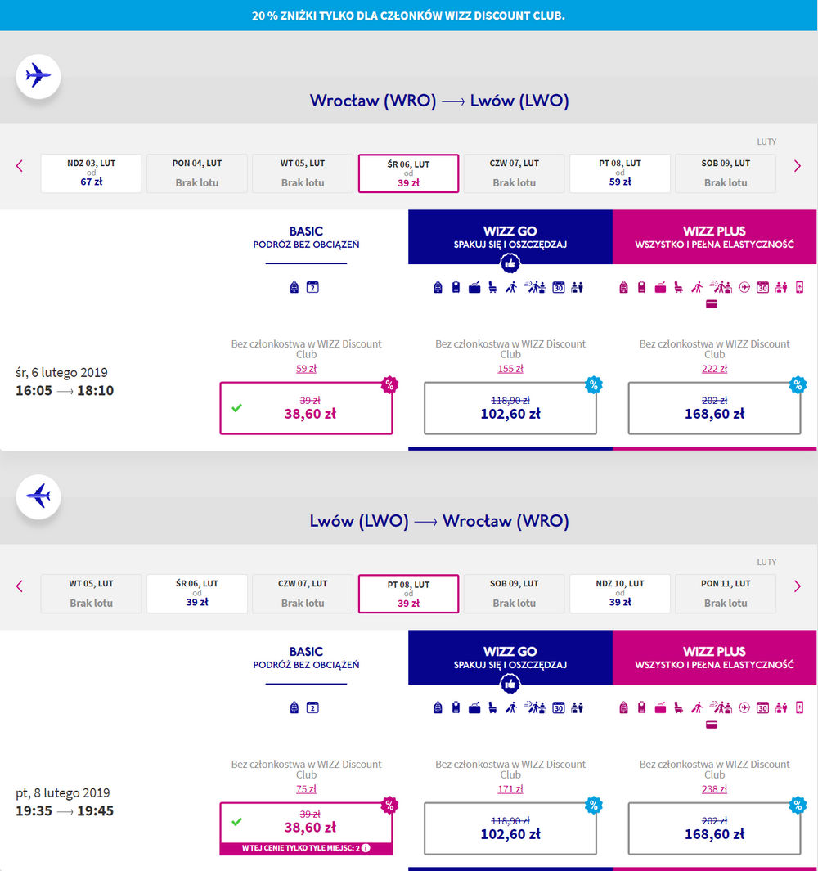Image resolution: width=818 pixels, height=871 pixels.
Task: Select outbound date PT 08 LUT 59 zł
Action: [x=620, y=173]
